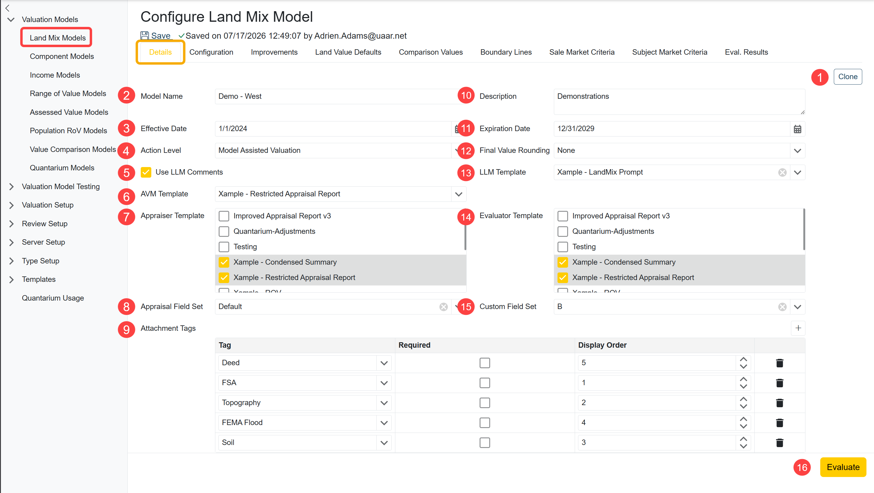
Task: Uncheck Appraiser Template Xample - Condensed Summary
Action: tap(224, 262)
